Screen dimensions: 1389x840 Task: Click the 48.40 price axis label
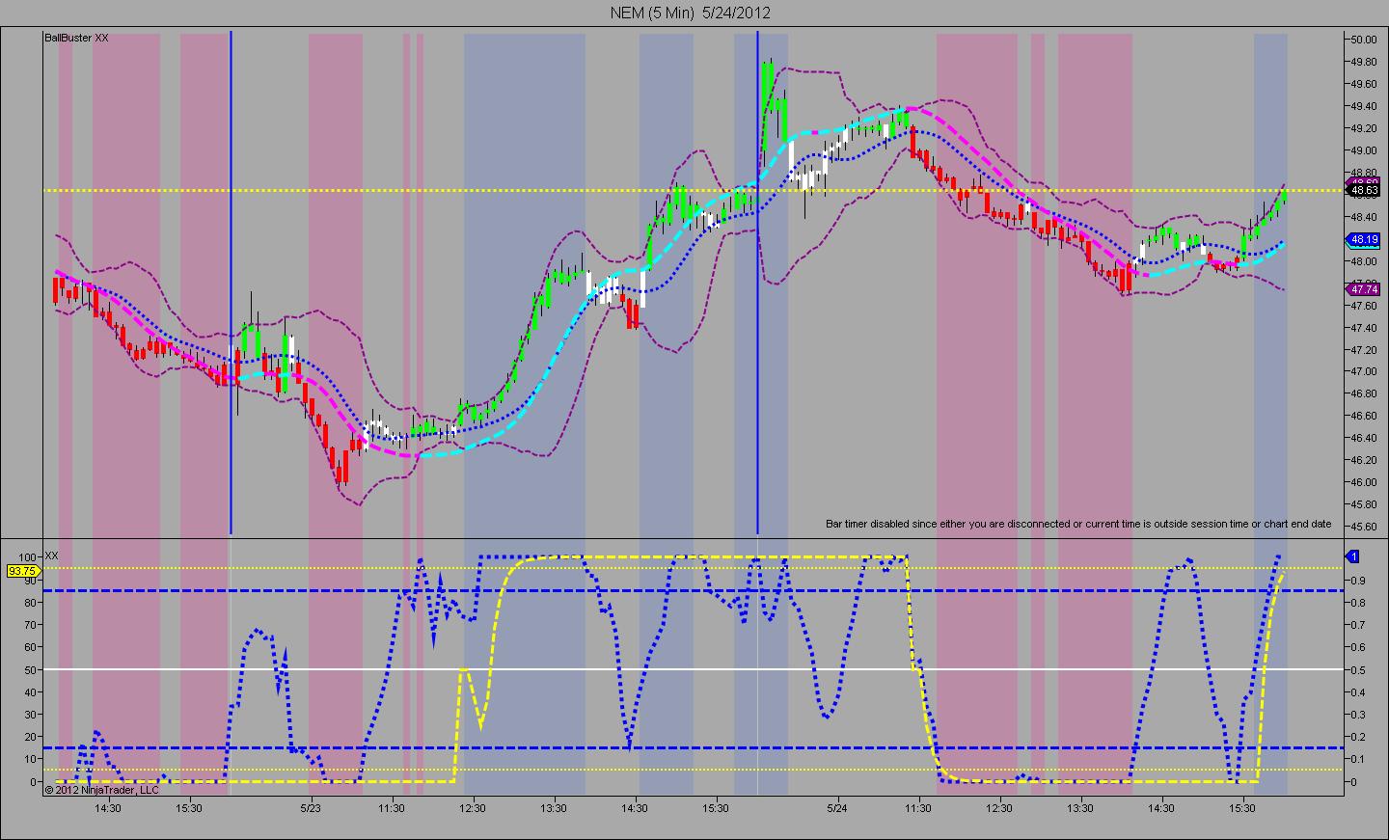point(1364,217)
